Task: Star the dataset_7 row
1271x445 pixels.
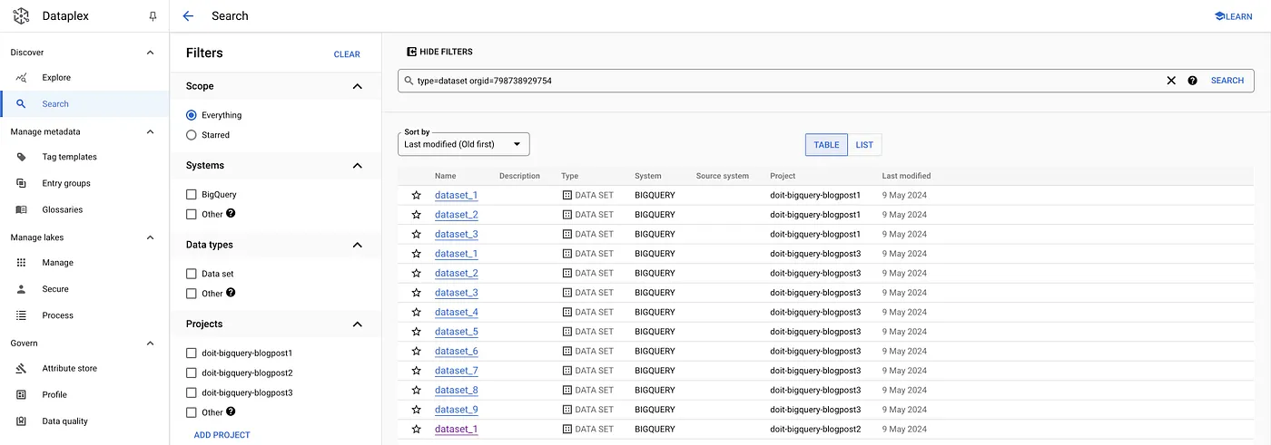Action: 416,371
